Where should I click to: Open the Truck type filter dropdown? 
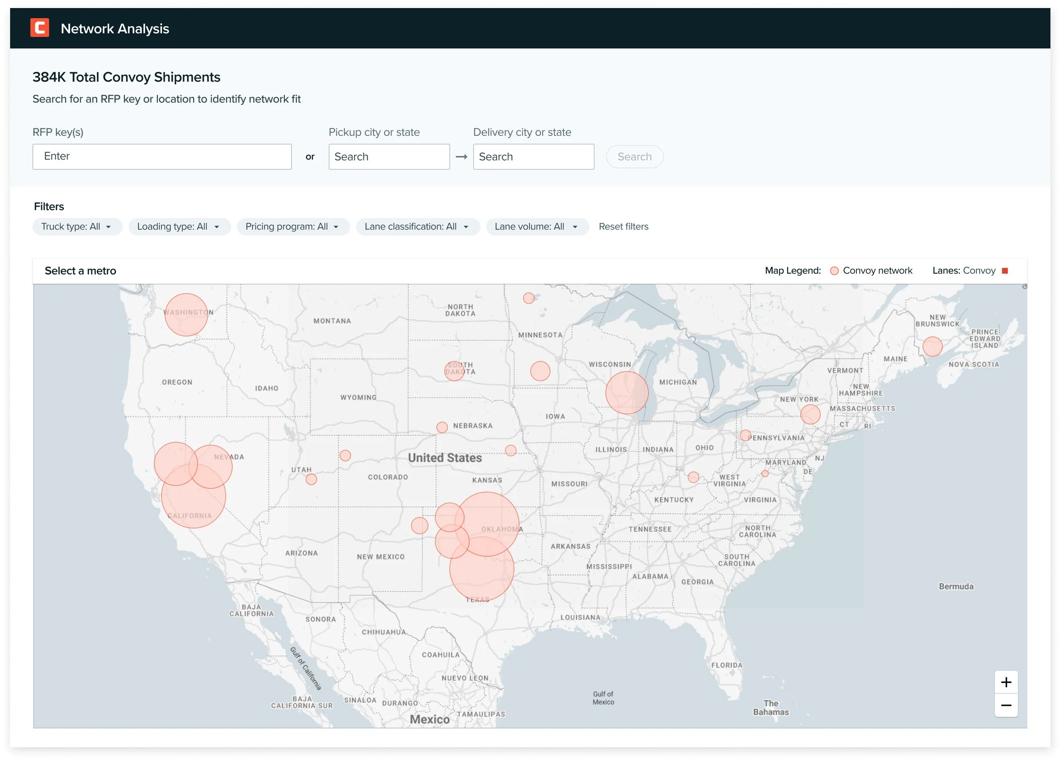77,227
